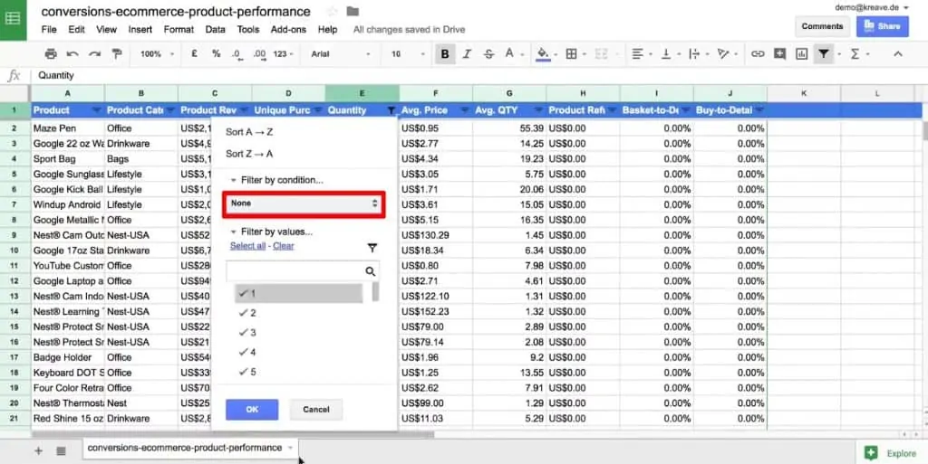Viewport: 928px width, 464px height.
Task: Open the borders menu
Action: click(x=575, y=53)
